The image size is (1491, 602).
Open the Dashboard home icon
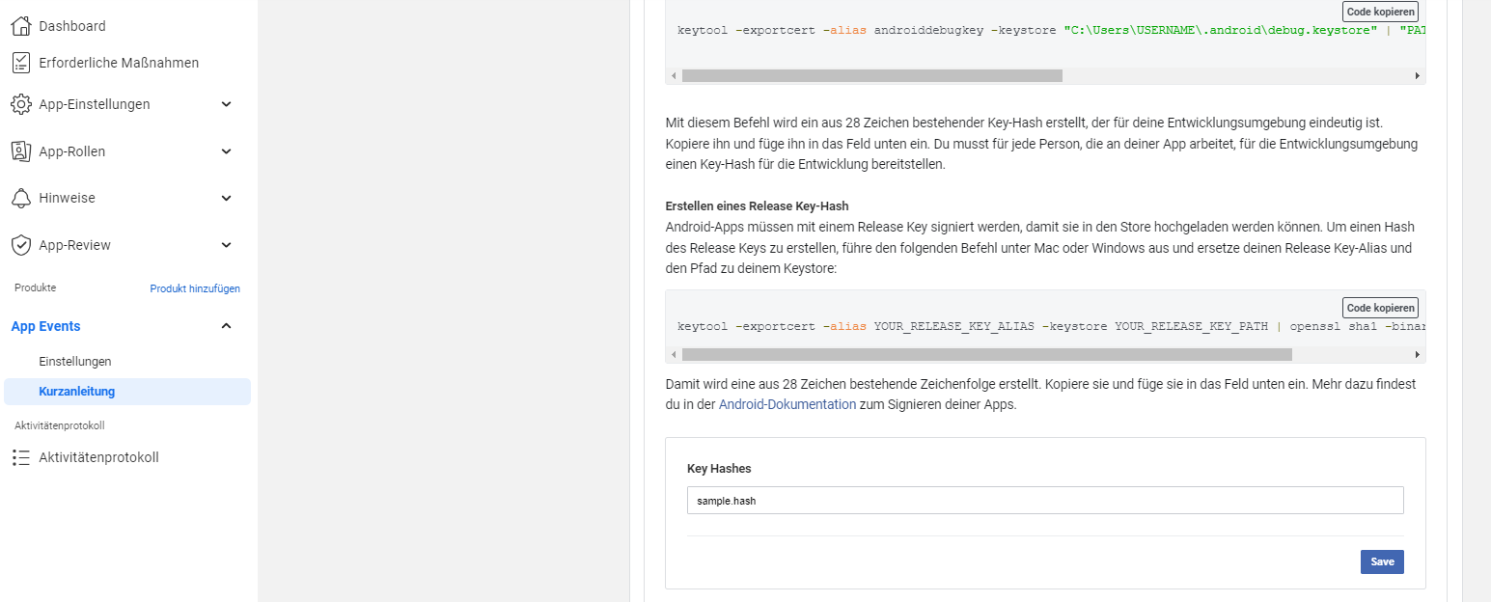pyautogui.click(x=21, y=26)
